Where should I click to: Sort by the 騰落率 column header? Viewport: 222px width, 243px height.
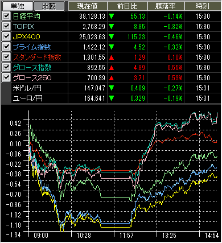click(x=166, y=6)
